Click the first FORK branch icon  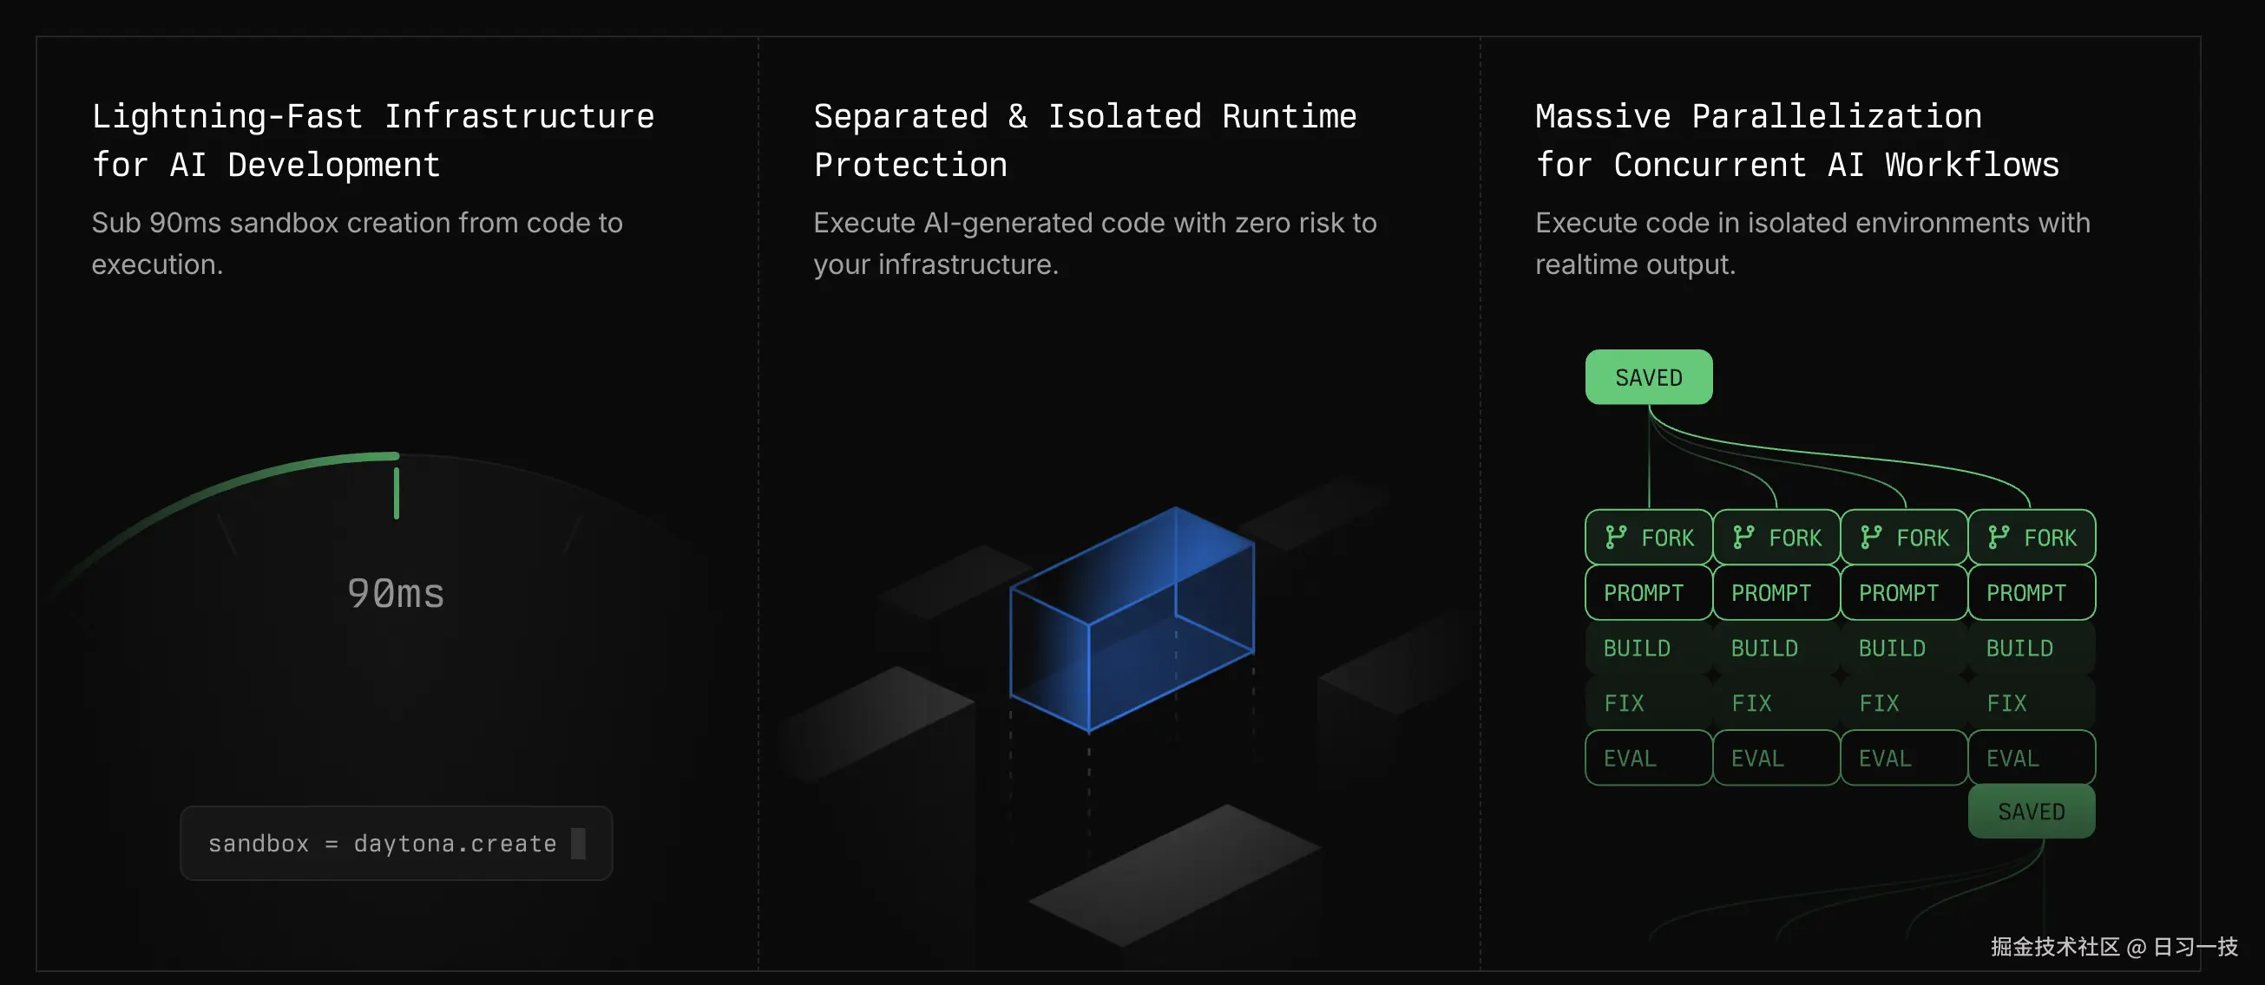1615,537
